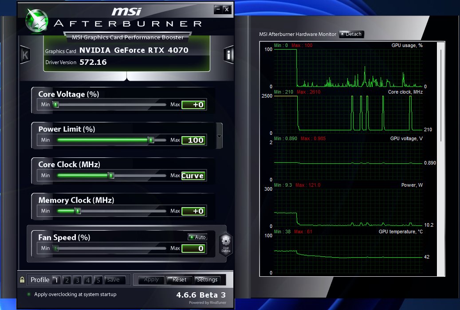Click the GPU voltage graph

(348, 161)
